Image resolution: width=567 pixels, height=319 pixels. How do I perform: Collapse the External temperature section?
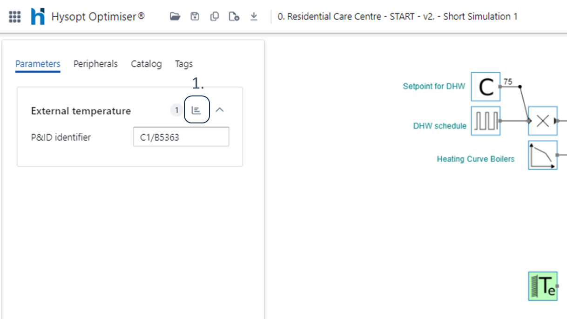pyautogui.click(x=220, y=110)
